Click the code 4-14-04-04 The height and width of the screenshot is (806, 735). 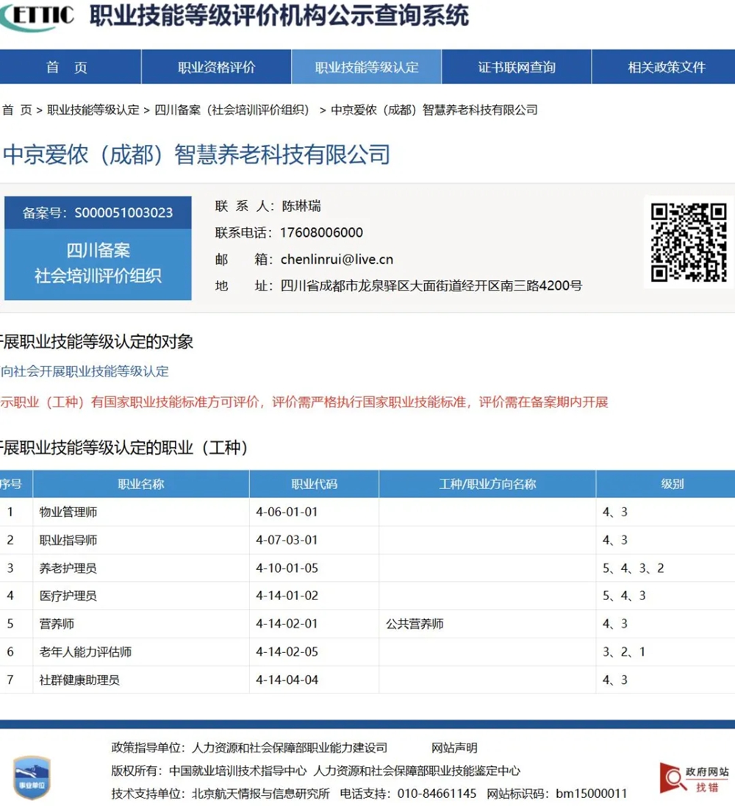(287, 680)
